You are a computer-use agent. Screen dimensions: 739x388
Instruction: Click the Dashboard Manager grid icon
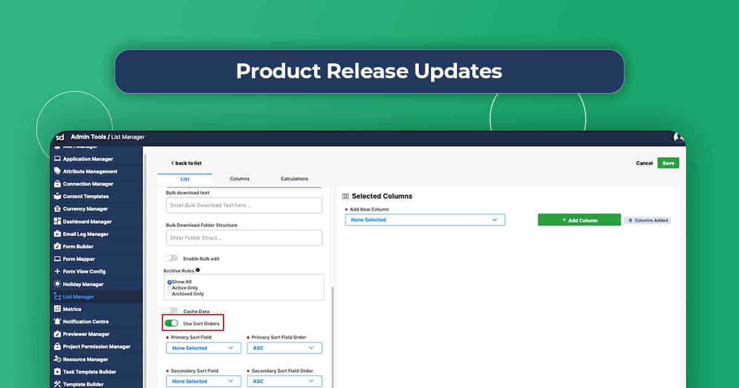point(57,221)
